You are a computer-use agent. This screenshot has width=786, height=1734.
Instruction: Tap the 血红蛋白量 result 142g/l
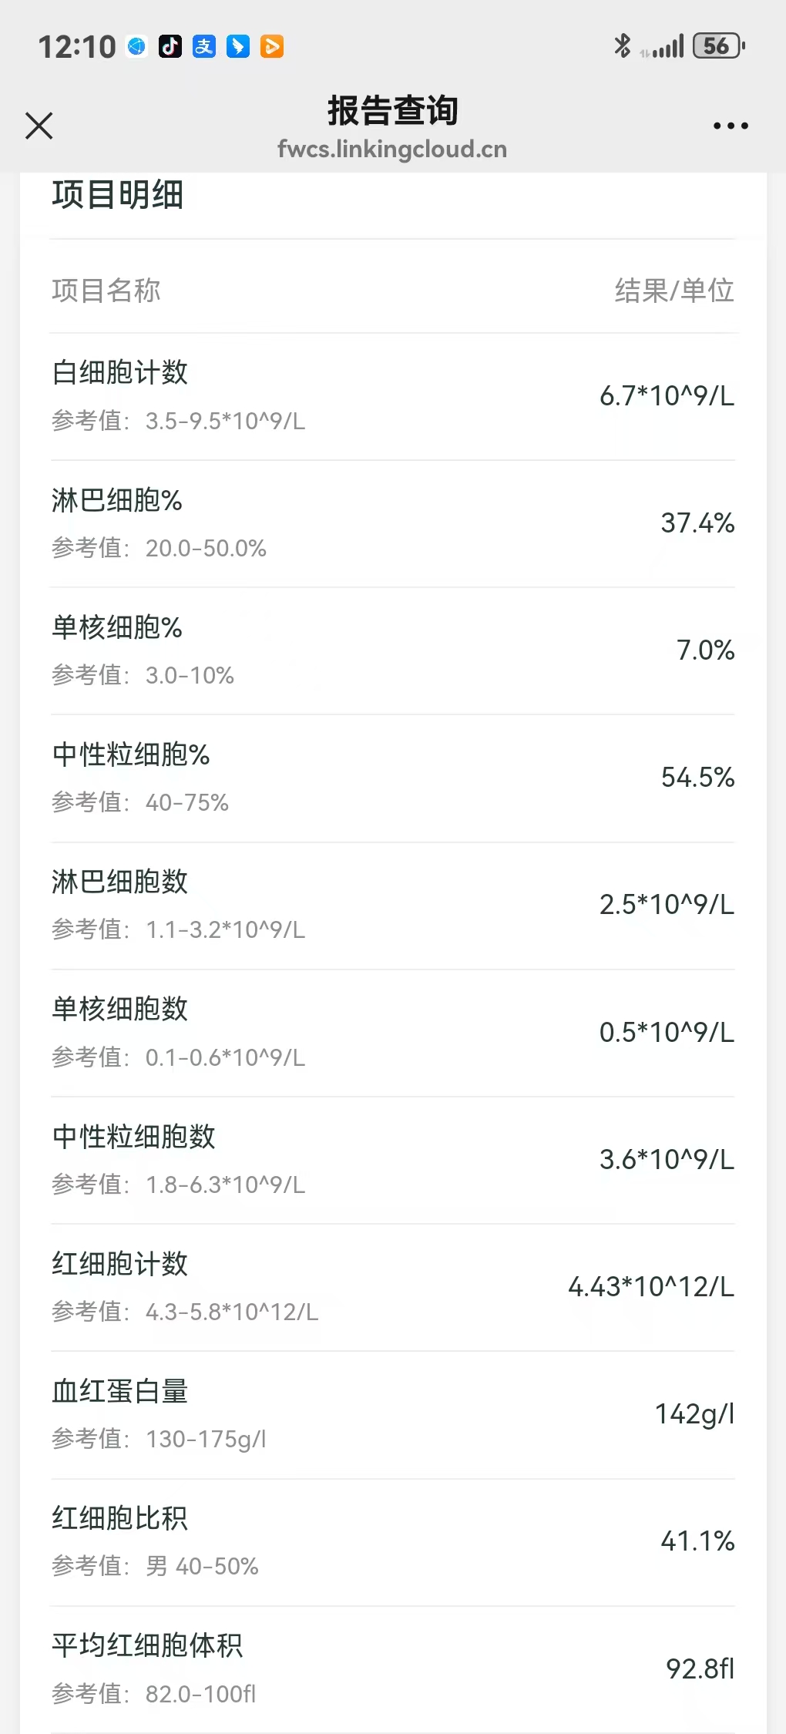694,1414
